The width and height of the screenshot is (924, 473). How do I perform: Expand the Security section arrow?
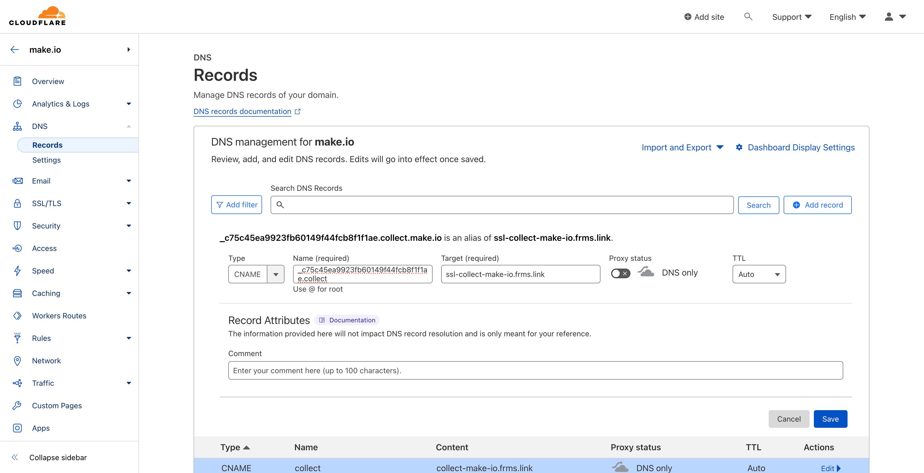pyautogui.click(x=129, y=226)
